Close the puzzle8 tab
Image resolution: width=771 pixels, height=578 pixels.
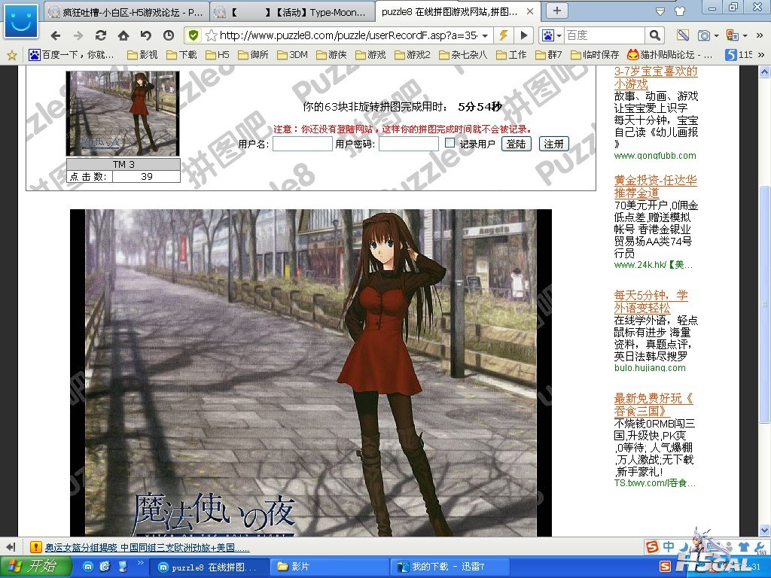530,11
